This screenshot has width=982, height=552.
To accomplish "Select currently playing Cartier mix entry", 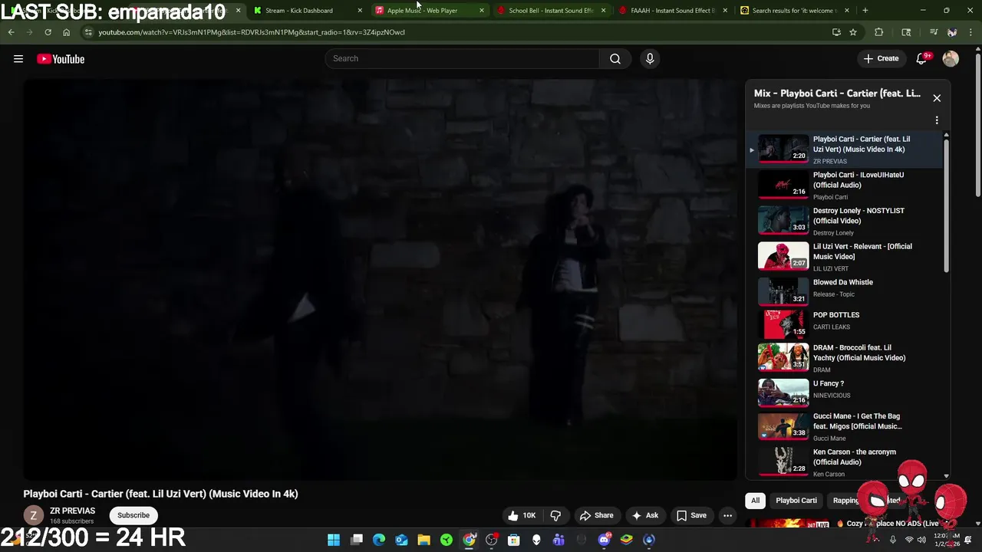I will click(844, 149).
